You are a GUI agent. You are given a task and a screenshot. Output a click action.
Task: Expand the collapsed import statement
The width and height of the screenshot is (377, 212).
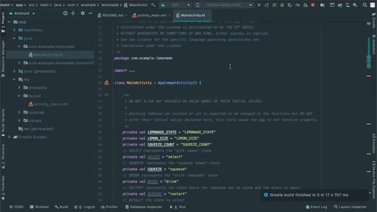click(x=132, y=71)
